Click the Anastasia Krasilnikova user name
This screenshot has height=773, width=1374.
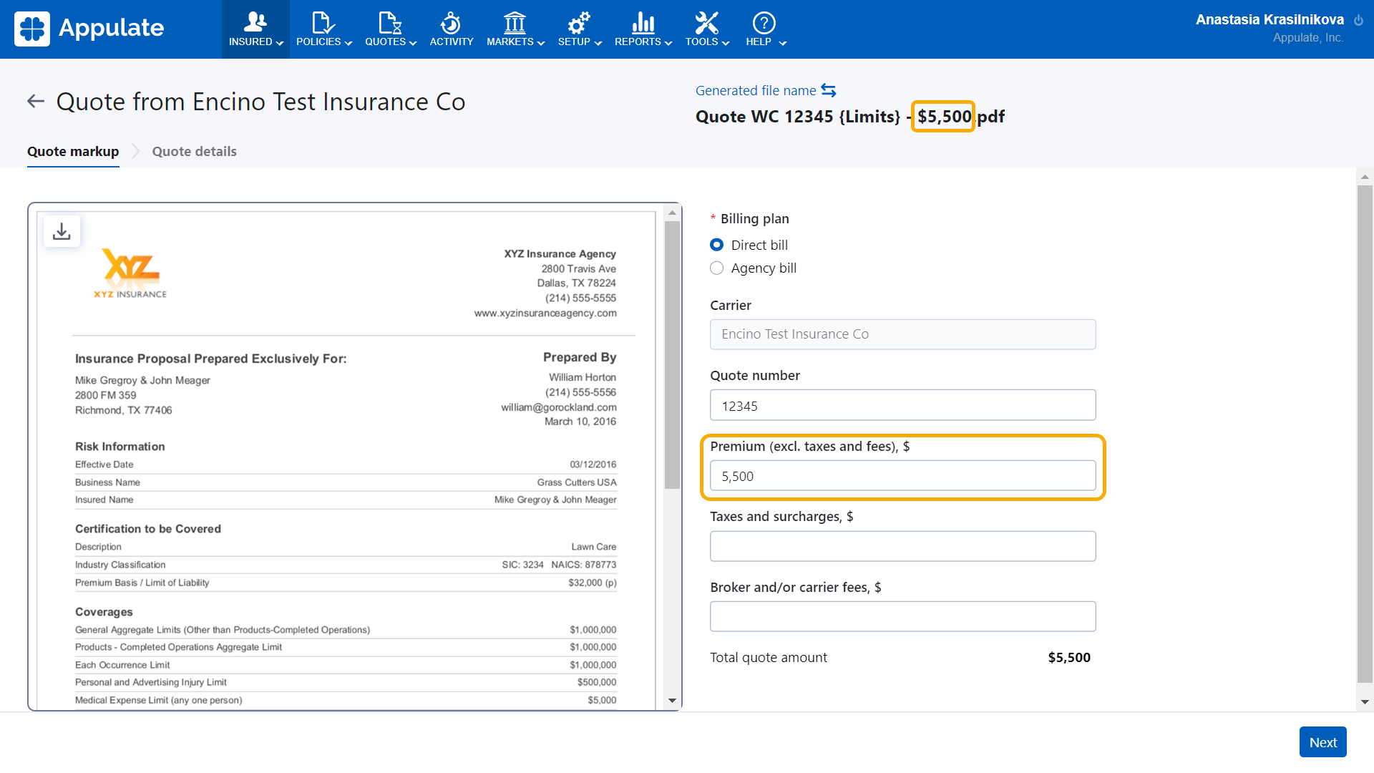[x=1270, y=19]
